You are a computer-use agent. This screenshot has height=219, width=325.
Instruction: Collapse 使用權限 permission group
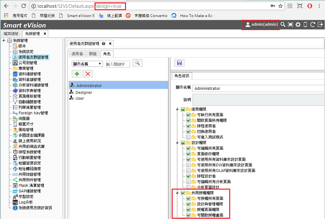tap(177, 109)
